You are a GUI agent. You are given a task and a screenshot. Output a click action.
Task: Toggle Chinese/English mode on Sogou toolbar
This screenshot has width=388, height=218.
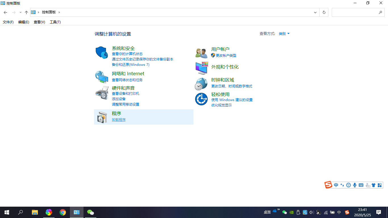tap(336, 185)
